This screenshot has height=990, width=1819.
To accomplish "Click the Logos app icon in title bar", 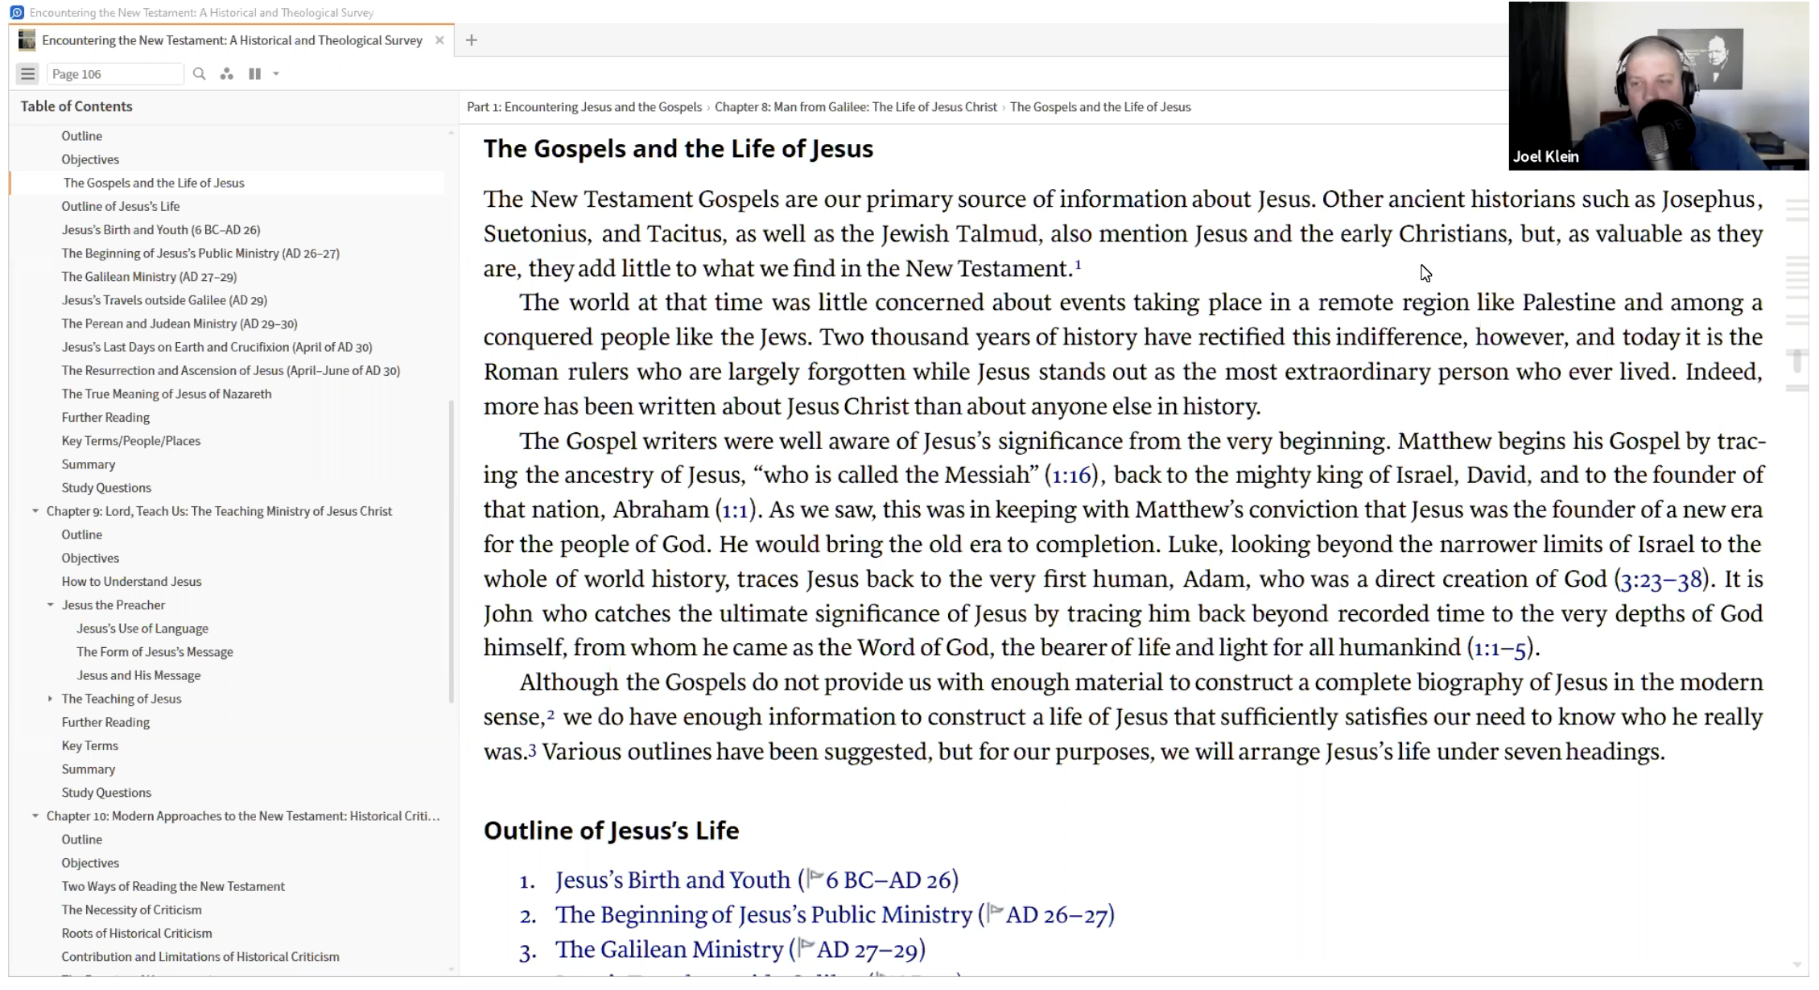I will pyautogui.click(x=16, y=12).
